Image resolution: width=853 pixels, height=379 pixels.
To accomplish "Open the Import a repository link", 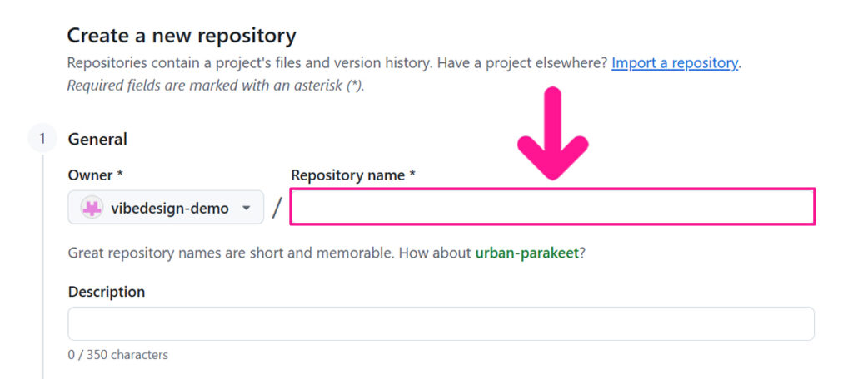I will [x=675, y=63].
